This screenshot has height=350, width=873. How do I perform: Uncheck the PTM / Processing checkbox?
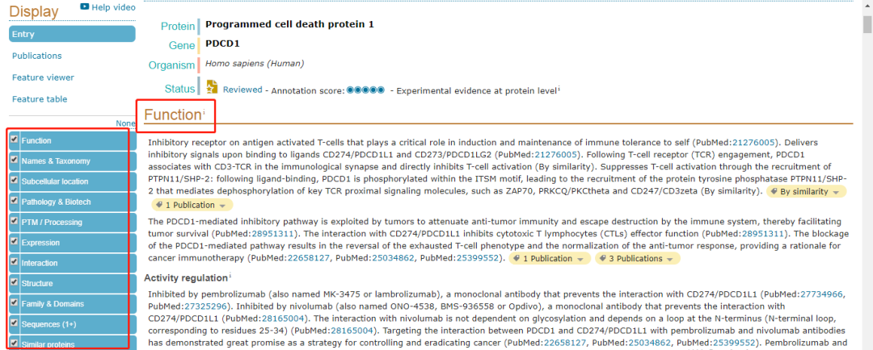point(15,221)
